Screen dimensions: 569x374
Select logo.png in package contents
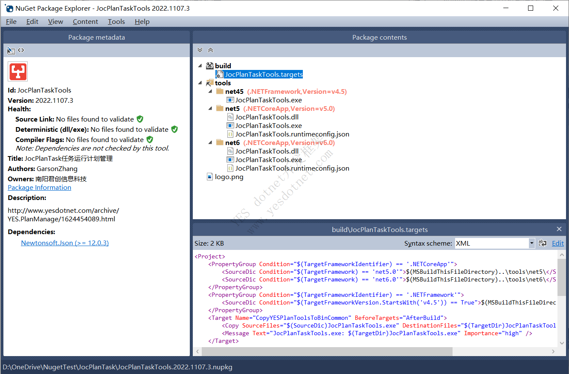coord(229,177)
